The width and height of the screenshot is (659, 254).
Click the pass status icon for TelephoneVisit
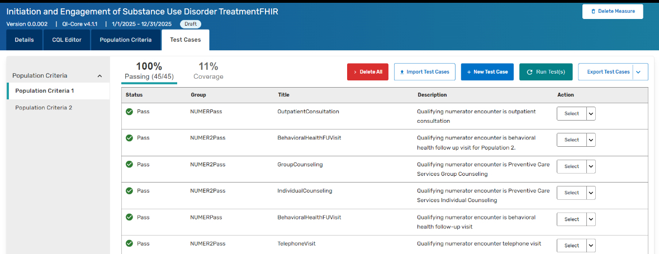130,243
